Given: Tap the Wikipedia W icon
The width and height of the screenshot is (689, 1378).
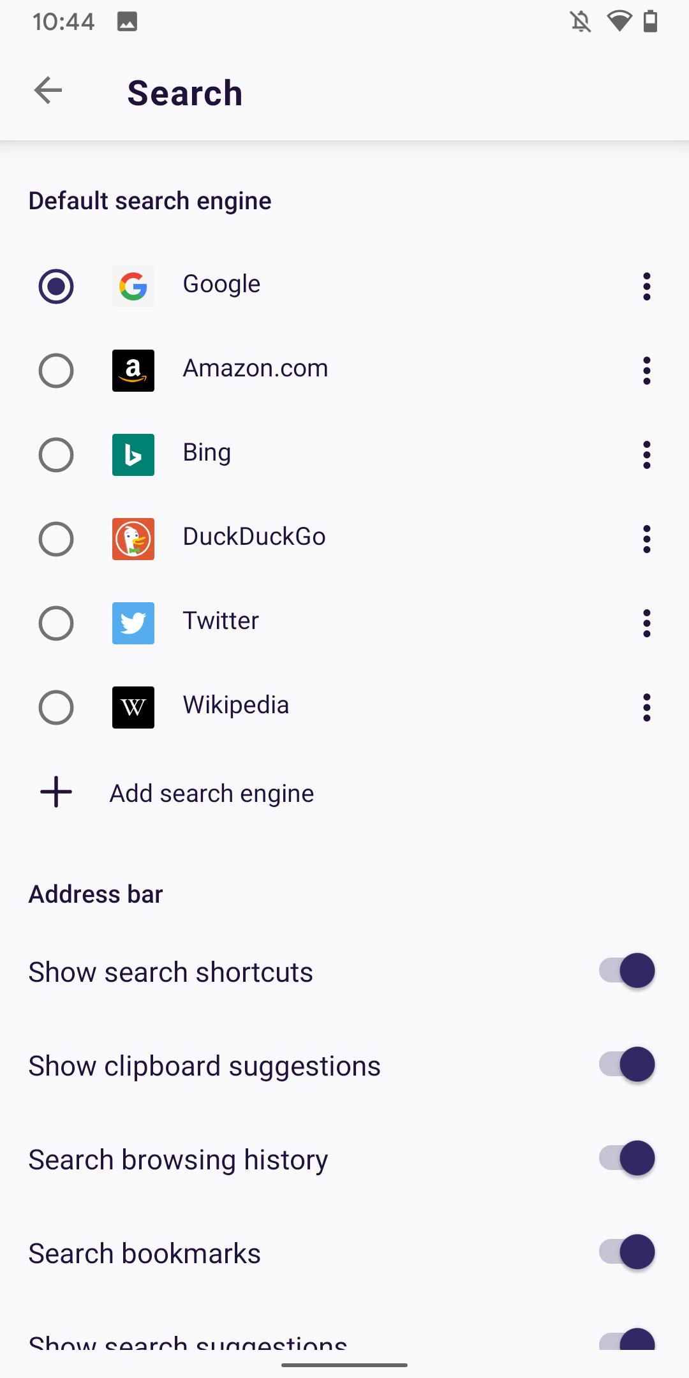Looking at the screenshot, I should coord(133,708).
